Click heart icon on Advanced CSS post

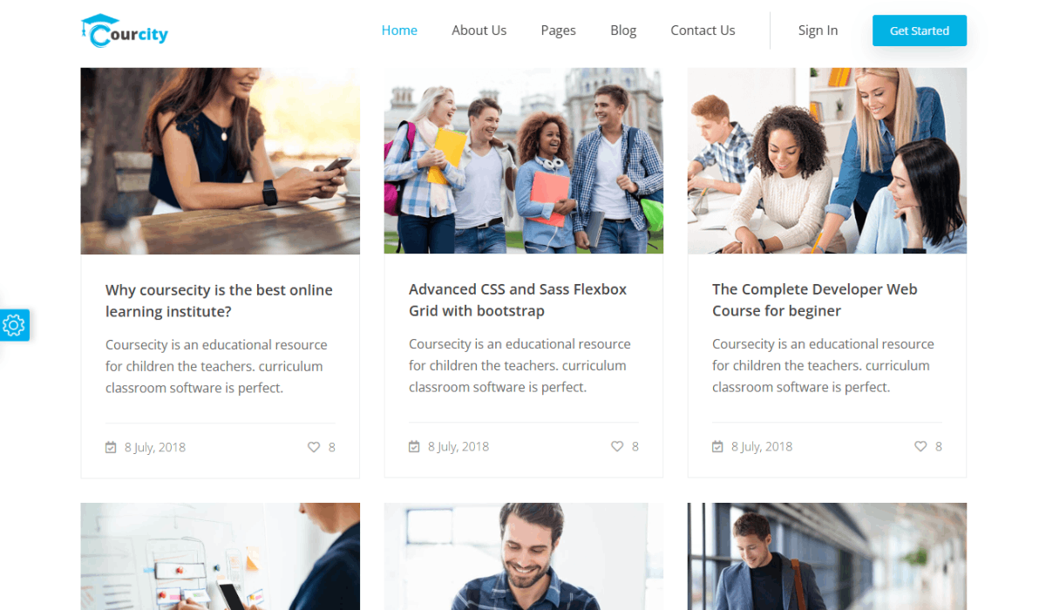click(617, 446)
